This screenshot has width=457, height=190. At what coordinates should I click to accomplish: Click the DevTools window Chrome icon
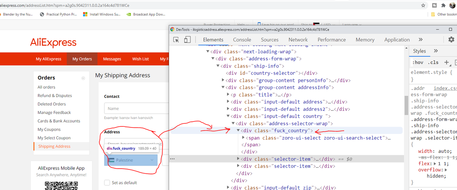pyautogui.click(x=172, y=29)
